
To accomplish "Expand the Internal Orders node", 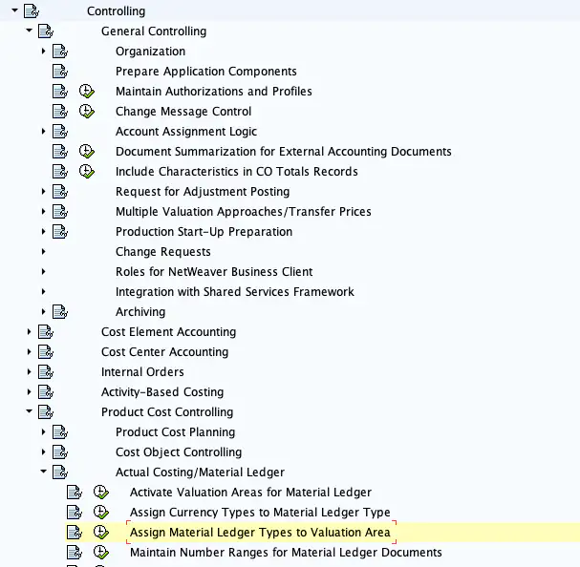I will point(30,371).
